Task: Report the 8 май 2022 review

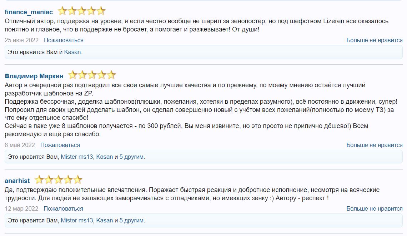Action: [60, 145]
